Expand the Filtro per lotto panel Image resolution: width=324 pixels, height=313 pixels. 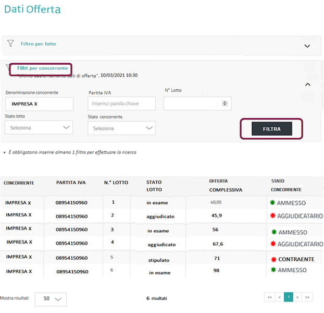point(307,46)
